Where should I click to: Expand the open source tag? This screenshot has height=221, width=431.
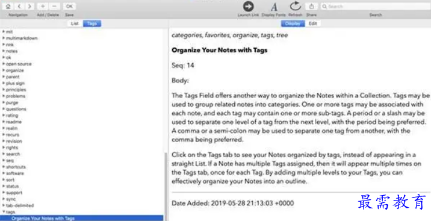tap(4, 64)
